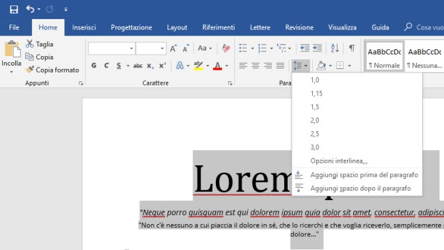Apply text effects with the outlined A
The image size is (444, 250).
tap(180, 66)
